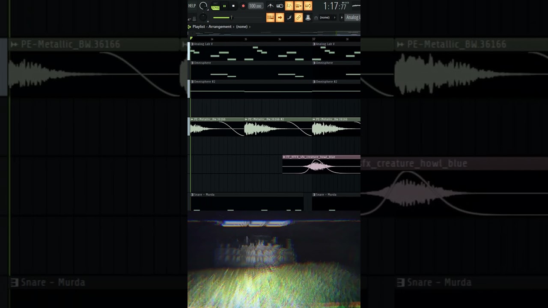Open FF_HFFX_sfx_creature_howl_blue clip icon
The image size is (548, 308).
coord(284,157)
